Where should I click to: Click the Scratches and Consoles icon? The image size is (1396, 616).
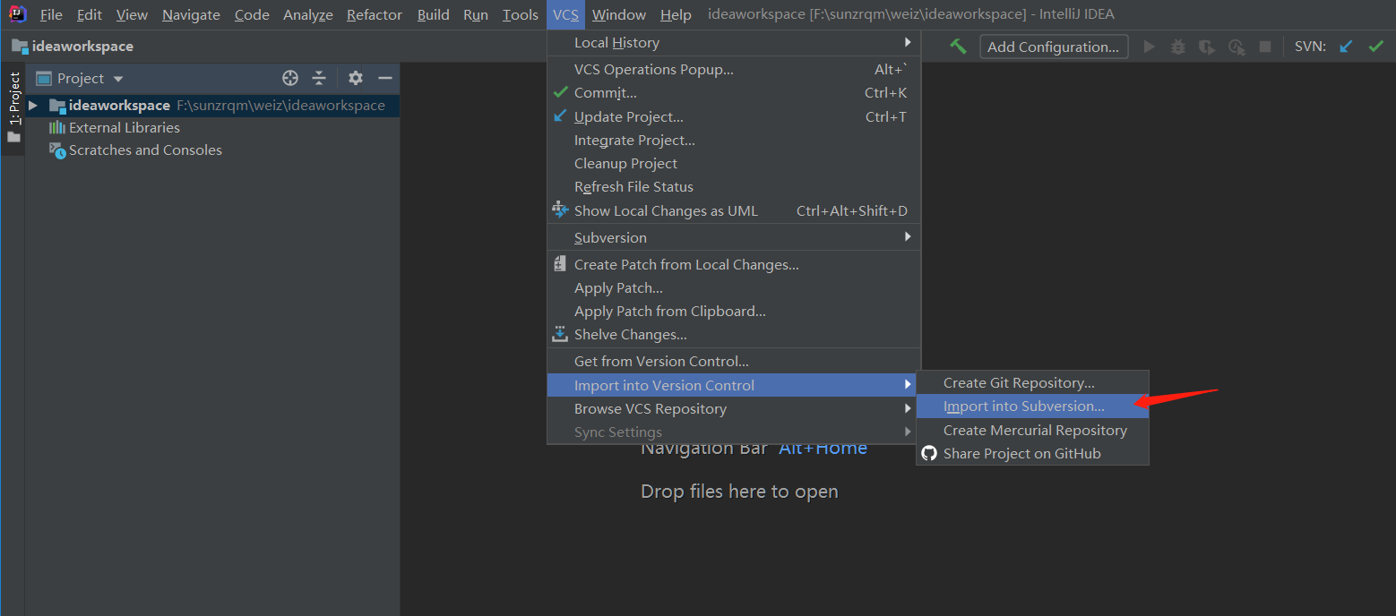[x=57, y=150]
